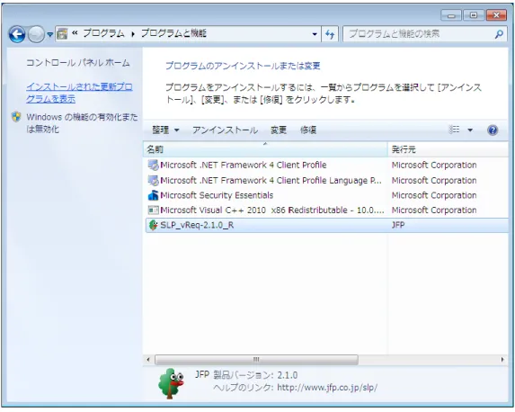Click JFP publisher cell

[x=398, y=225]
